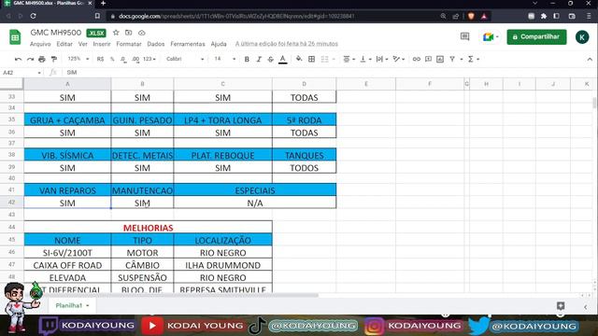The height and width of the screenshot is (336, 598).
Task: Open vertical align dropdown
Action: tap(365, 59)
